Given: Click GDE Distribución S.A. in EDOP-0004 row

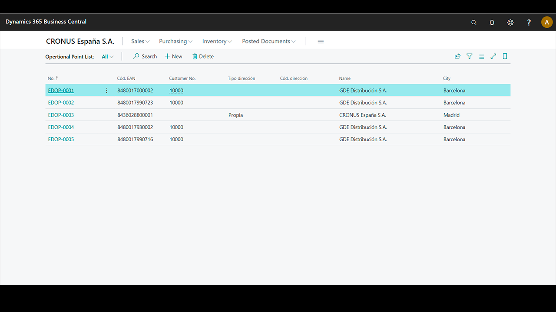Looking at the screenshot, I should (x=363, y=127).
